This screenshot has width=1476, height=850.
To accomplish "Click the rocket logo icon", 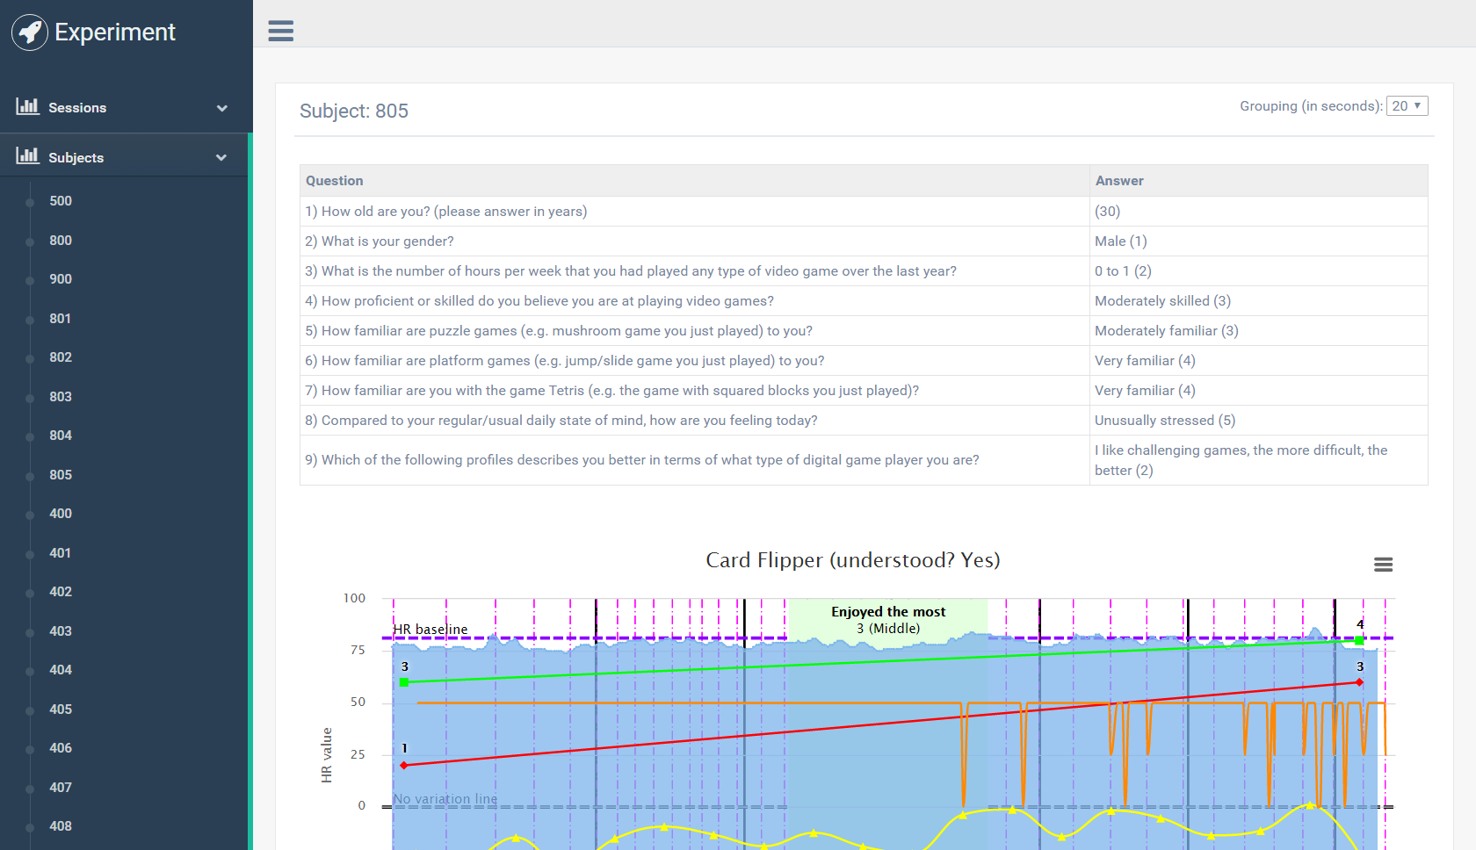I will click(x=30, y=32).
